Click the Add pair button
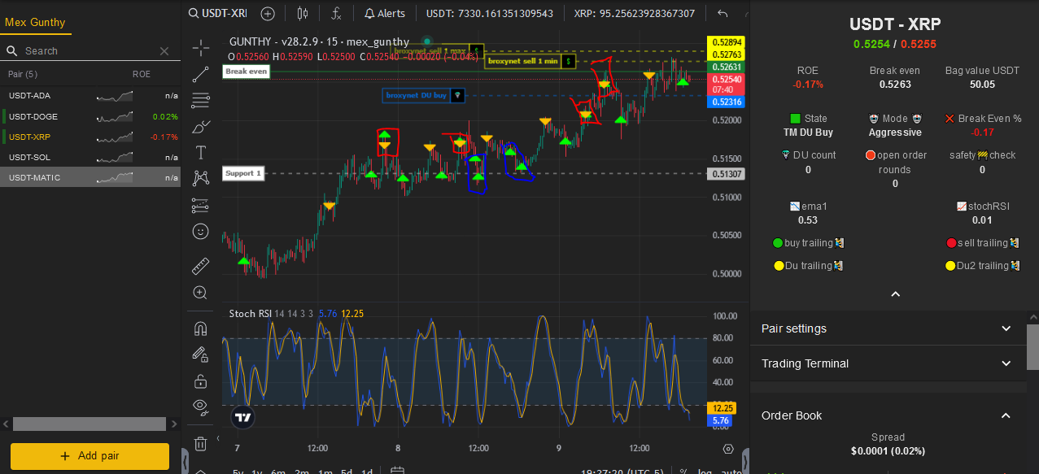1039x474 pixels. click(89, 456)
